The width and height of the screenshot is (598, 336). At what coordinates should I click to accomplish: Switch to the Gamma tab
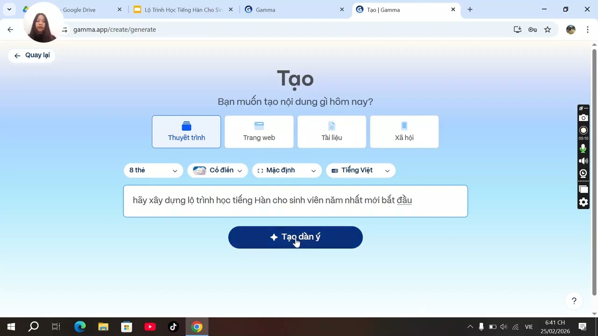(x=294, y=9)
